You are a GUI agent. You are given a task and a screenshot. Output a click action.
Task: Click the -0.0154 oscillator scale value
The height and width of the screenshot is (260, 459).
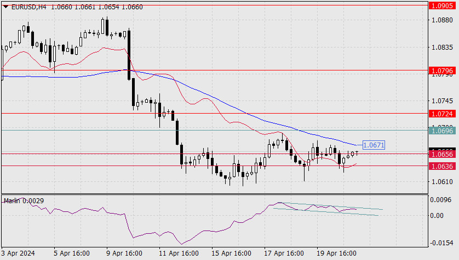pyautogui.click(x=440, y=243)
